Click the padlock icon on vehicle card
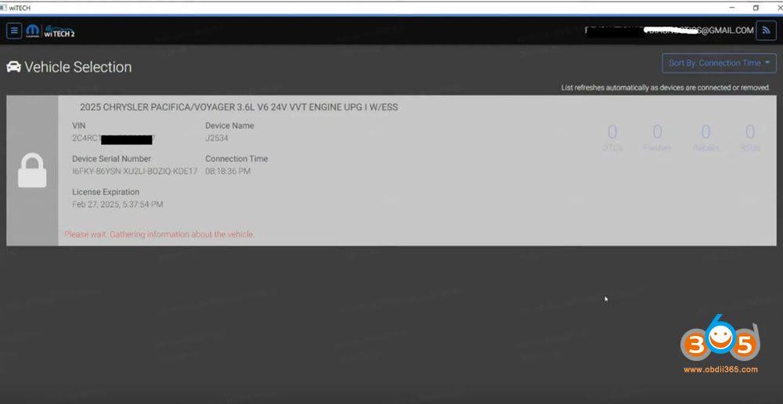The image size is (783, 404). pos(32,170)
